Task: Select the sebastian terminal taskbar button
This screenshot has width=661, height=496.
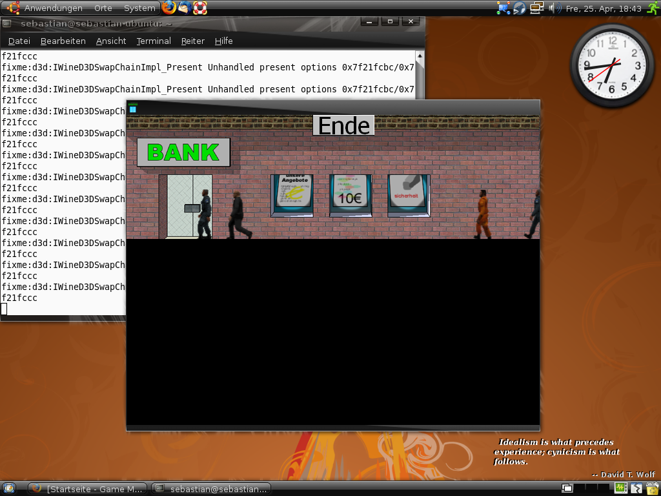Action: (x=210, y=489)
